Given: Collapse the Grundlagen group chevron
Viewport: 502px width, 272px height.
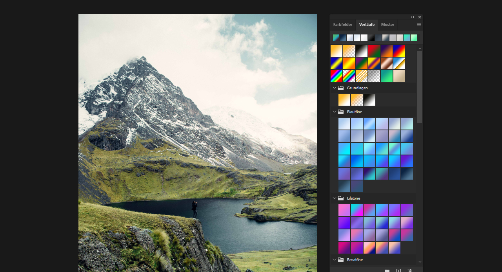Looking at the screenshot, I should coord(335,88).
